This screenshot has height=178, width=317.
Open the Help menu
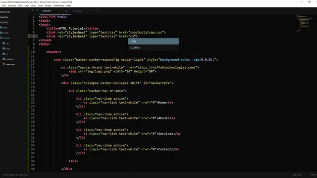click(x=68, y=5)
